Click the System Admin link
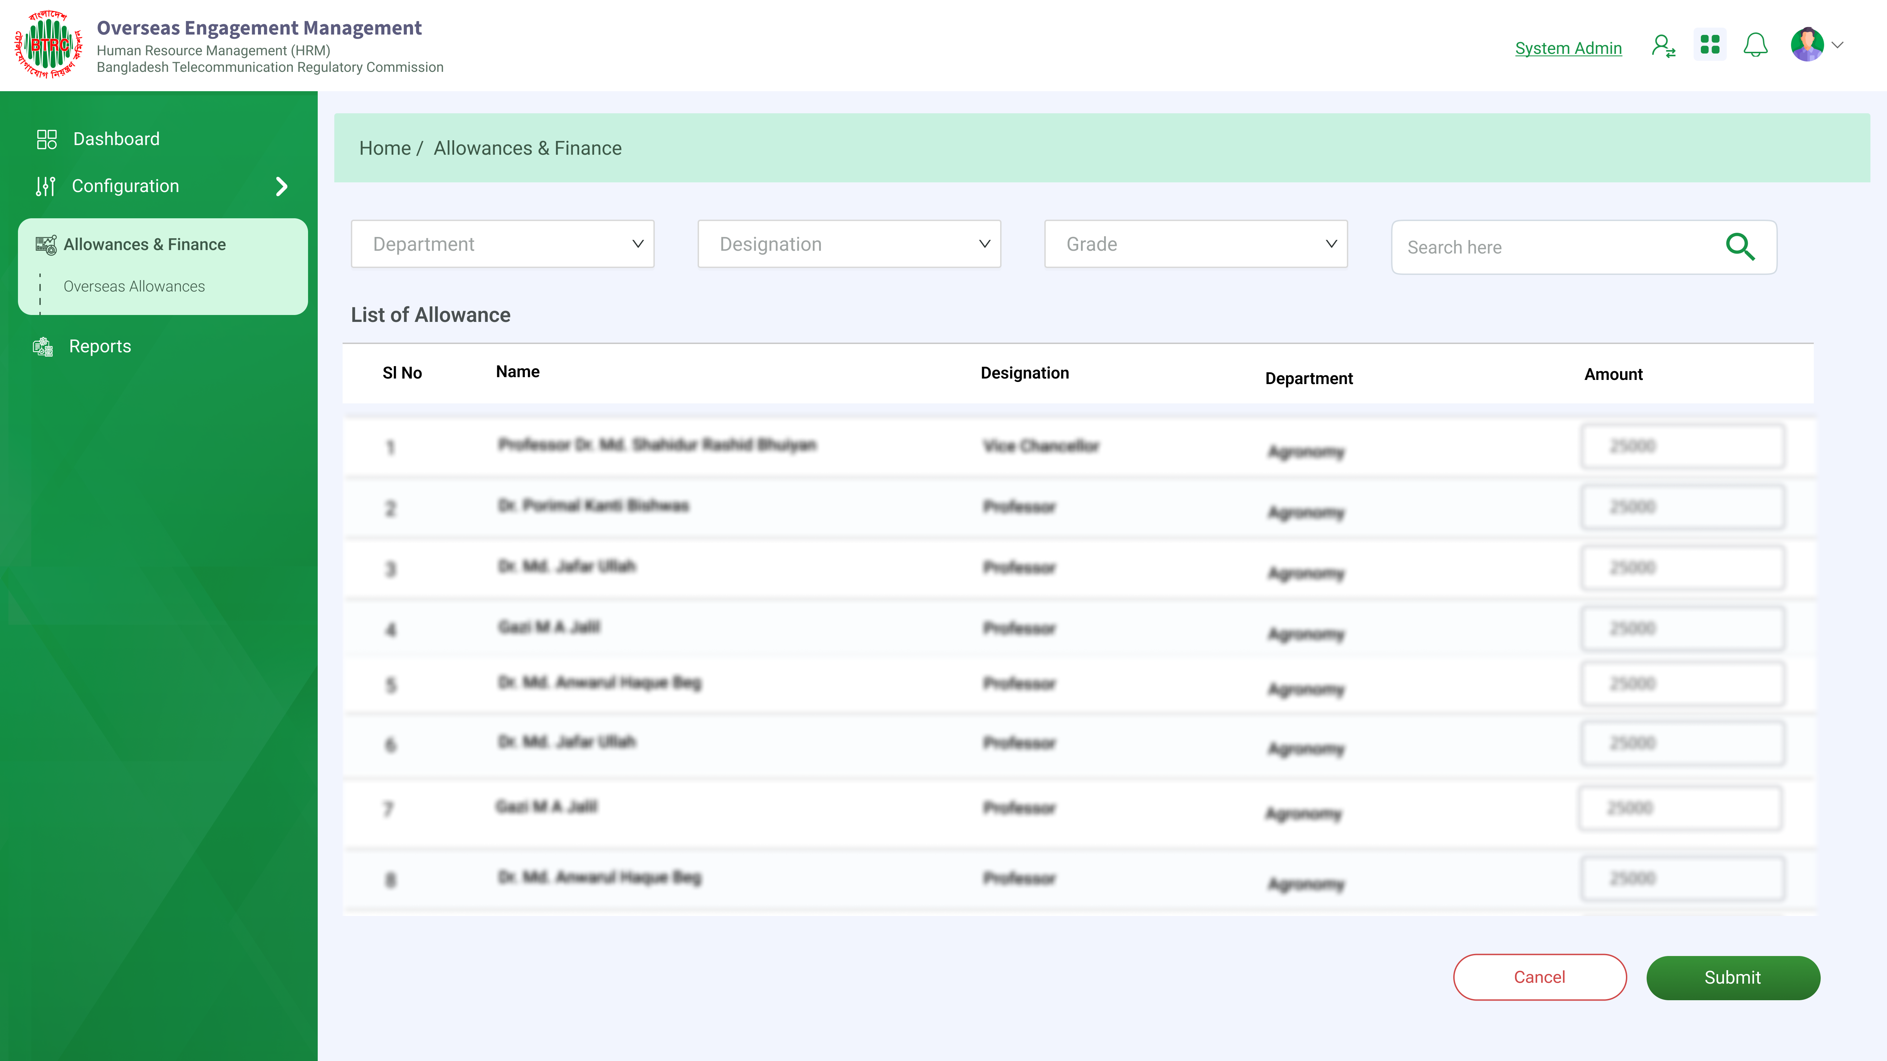Viewport: 1887px width, 1061px height. pyautogui.click(x=1568, y=48)
